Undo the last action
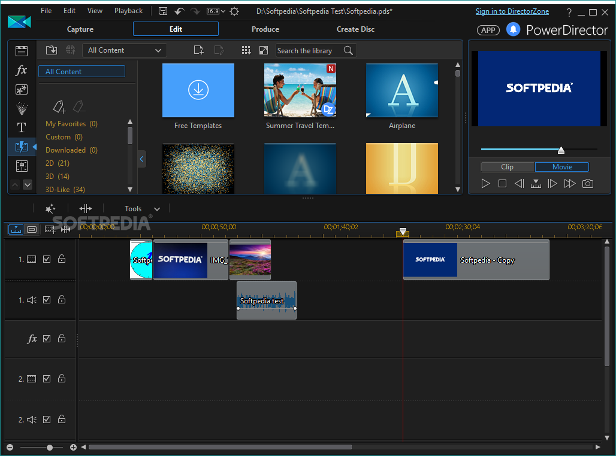This screenshot has width=616, height=456. click(179, 11)
